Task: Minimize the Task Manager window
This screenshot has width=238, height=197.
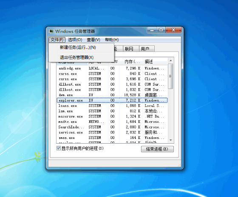Action: tap(152, 30)
